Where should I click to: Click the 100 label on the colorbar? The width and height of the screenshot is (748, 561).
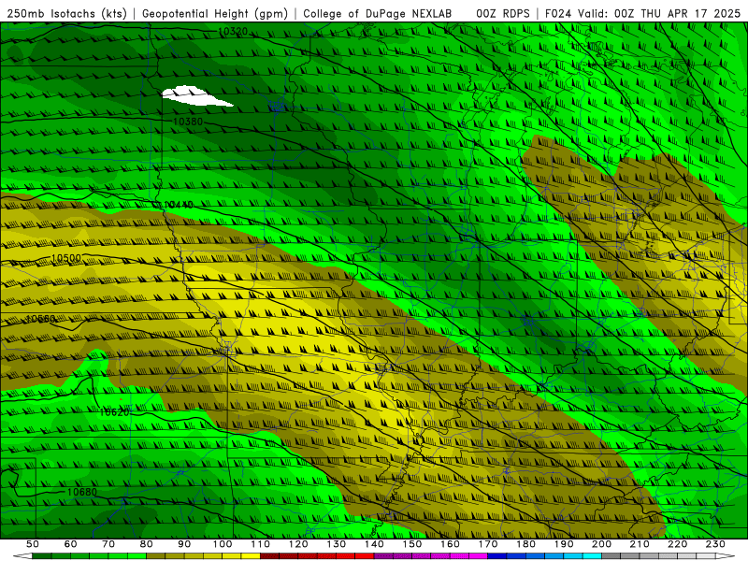[x=223, y=544]
